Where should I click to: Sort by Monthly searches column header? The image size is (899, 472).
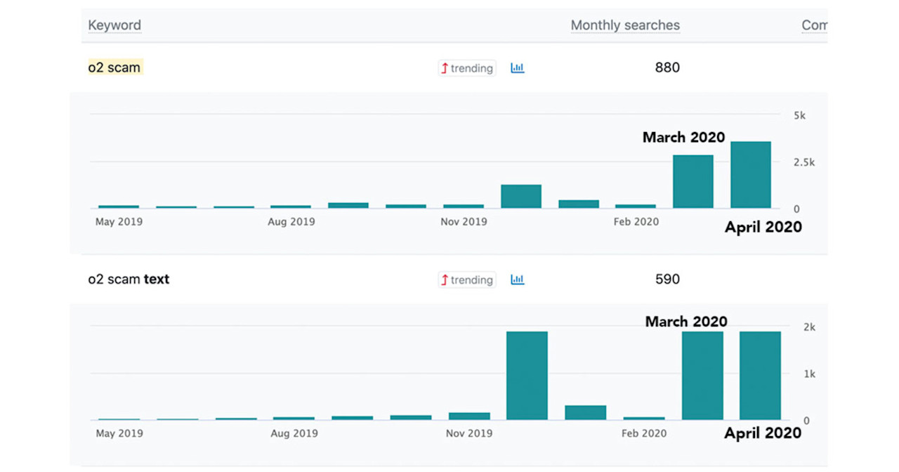coord(625,25)
